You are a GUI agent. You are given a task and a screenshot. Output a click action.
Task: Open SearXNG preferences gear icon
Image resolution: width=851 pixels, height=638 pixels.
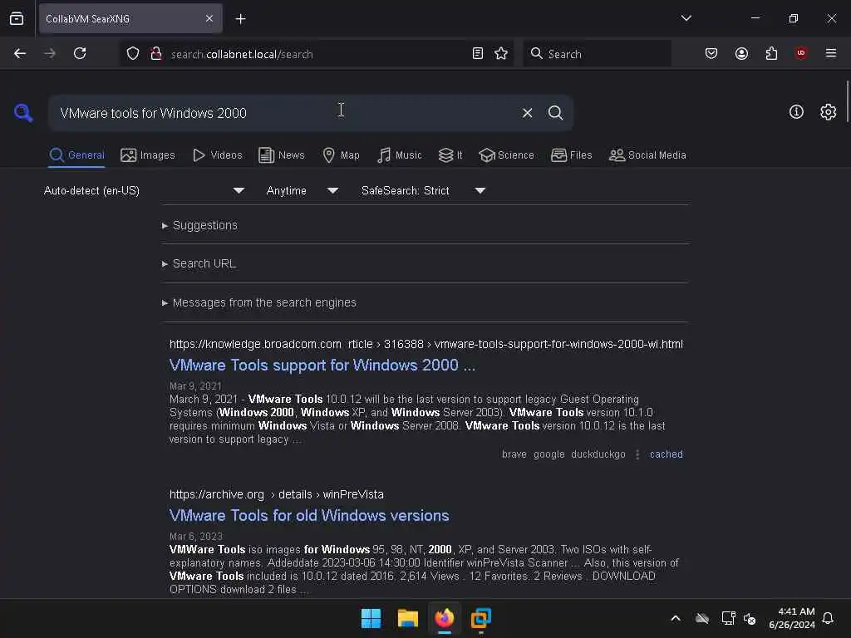tap(829, 112)
